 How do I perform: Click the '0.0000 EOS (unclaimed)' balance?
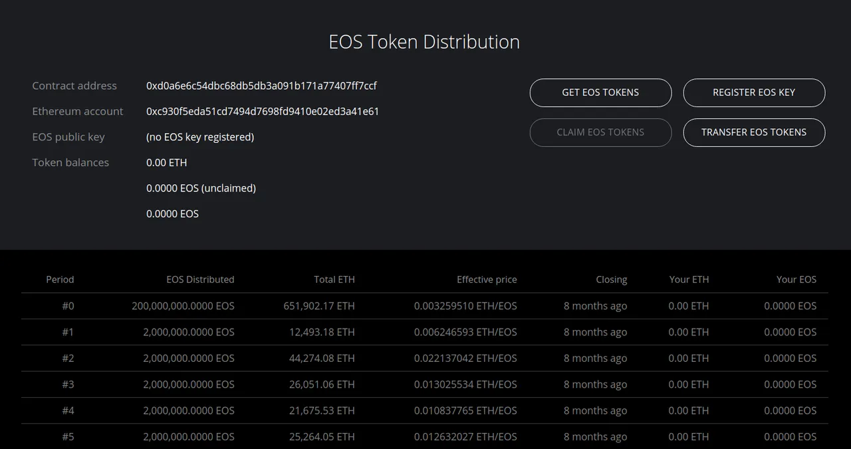pos(201,188)
